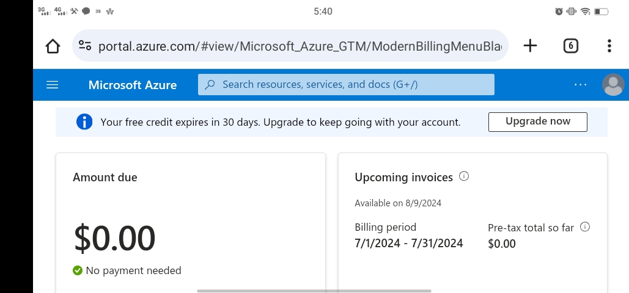Tap the Wi-Fi status icon
This screenshot has height=293, width=629.
pos(585,11)
